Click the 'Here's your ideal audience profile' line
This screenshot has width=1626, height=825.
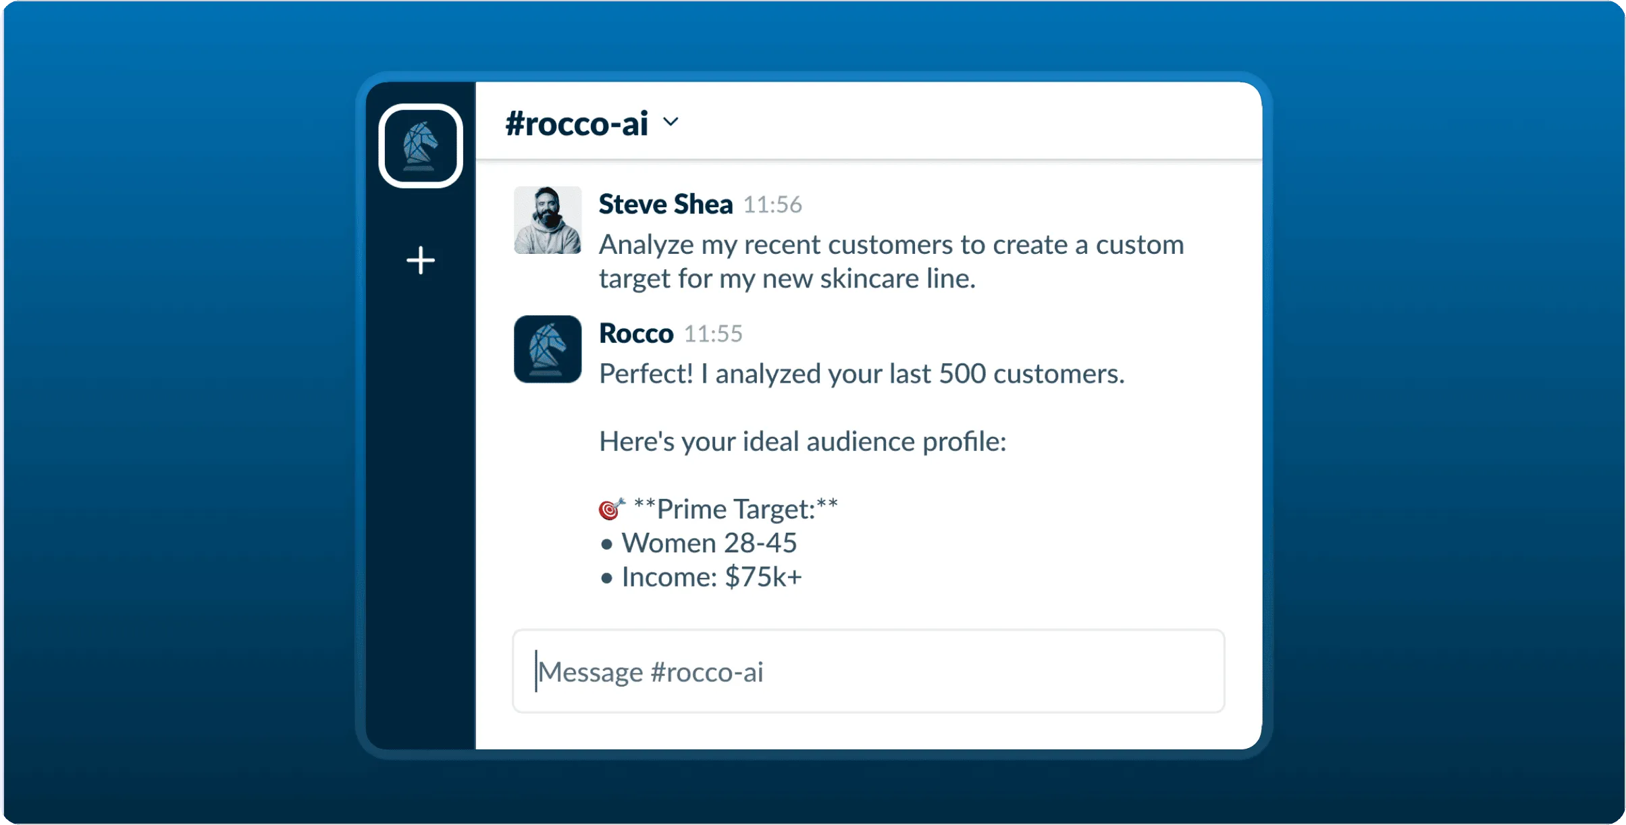tap(802, 442)
